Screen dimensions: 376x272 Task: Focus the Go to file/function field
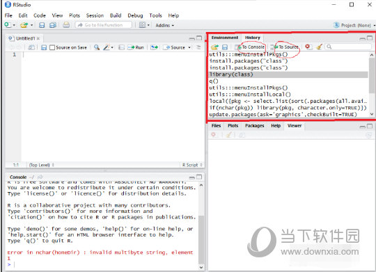(103, 25)
